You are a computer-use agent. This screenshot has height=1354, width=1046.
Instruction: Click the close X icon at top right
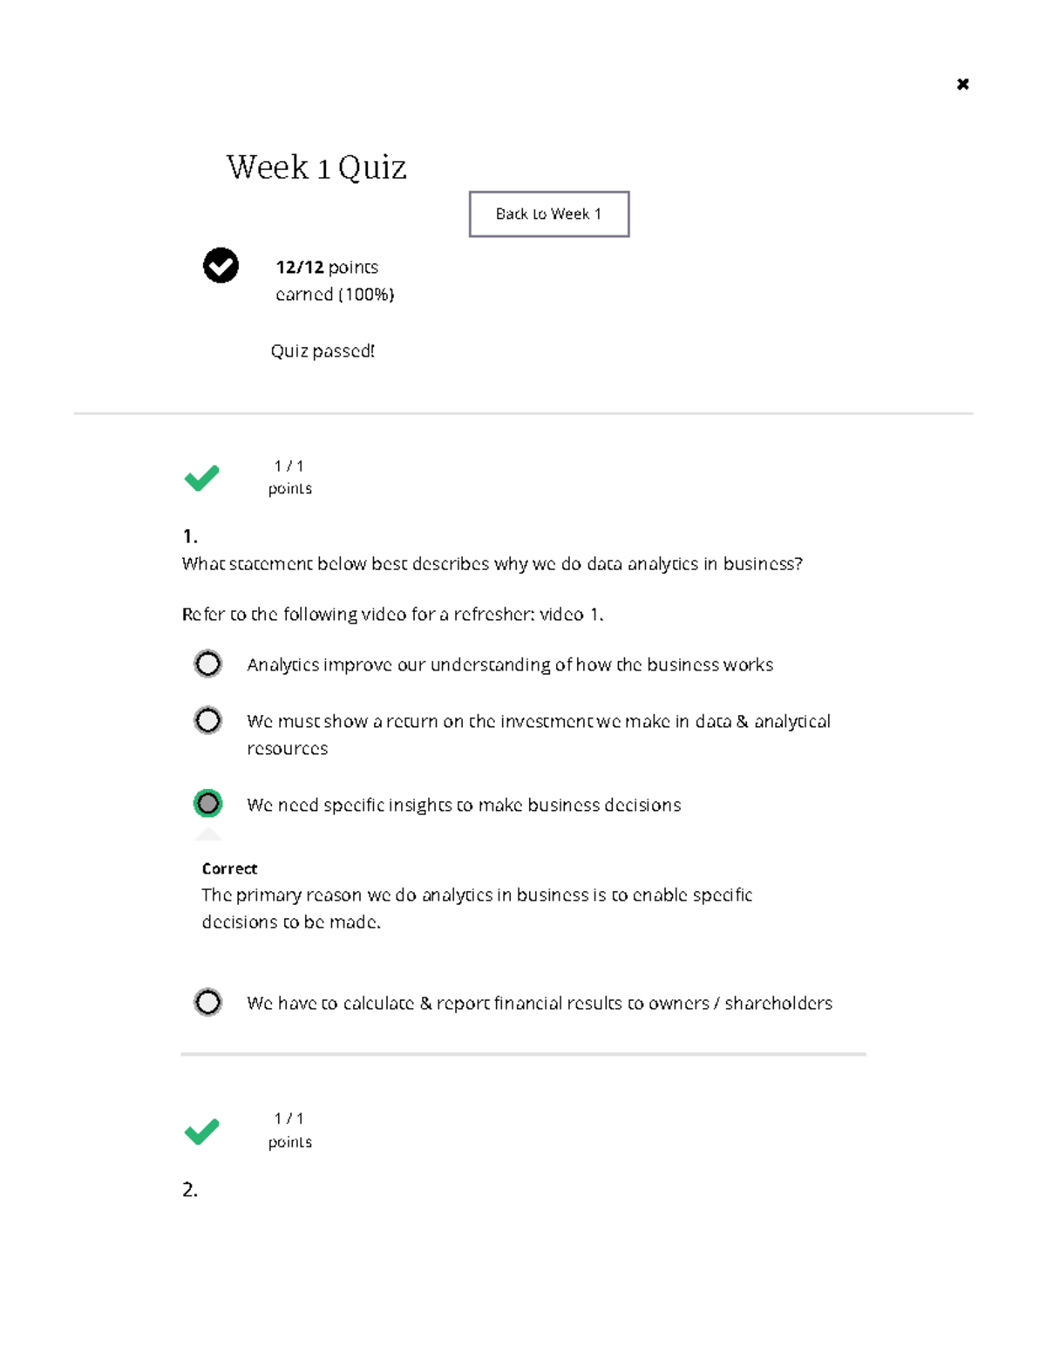[963, 84]
